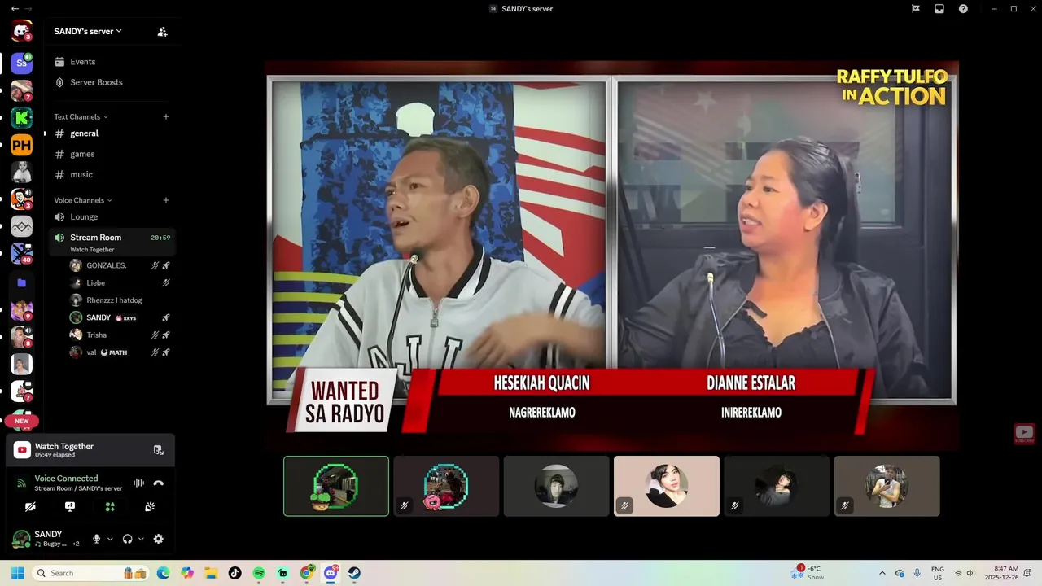Click the YouTube logo on the video

pos(1024,434)
